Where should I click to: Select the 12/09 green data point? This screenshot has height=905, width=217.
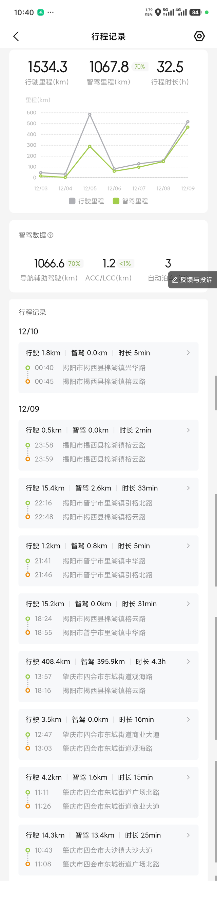tap(188, 127)
